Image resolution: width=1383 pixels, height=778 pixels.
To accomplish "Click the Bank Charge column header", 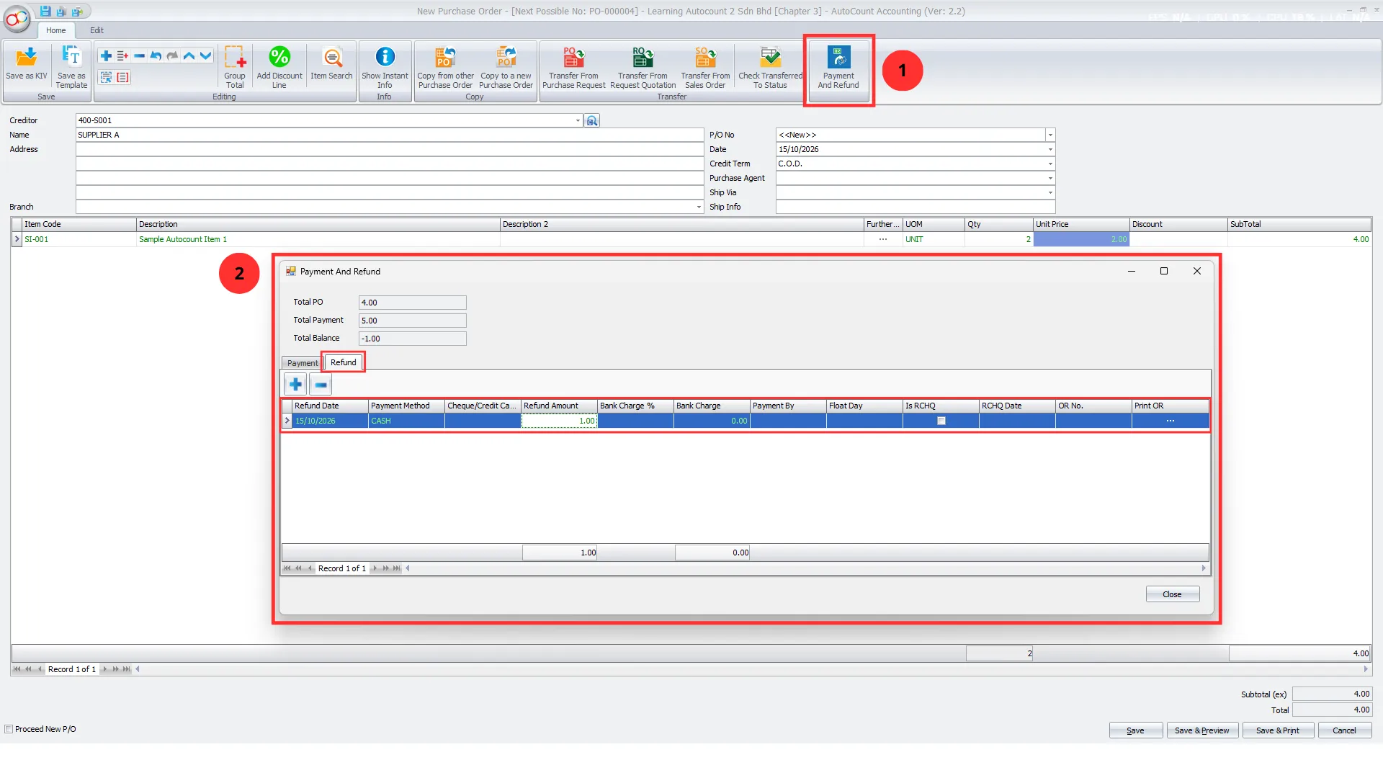I will click(711, 406).
